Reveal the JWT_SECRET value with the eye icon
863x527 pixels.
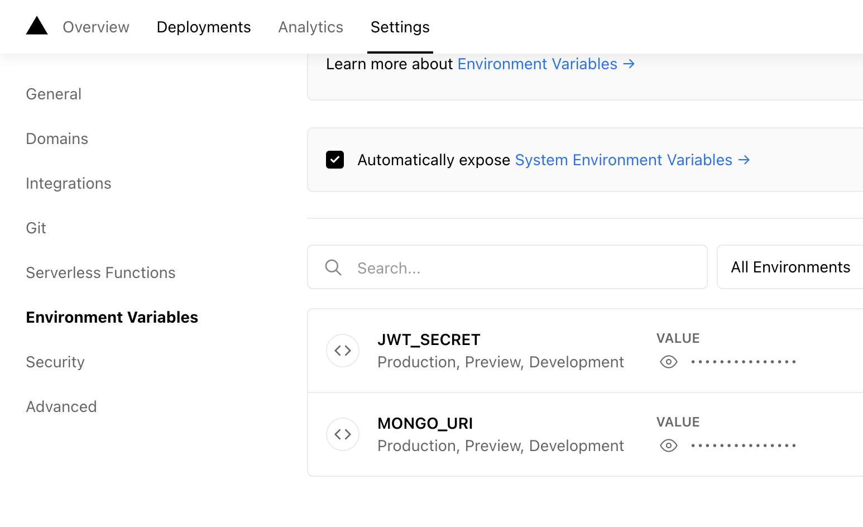coord(668,362)
